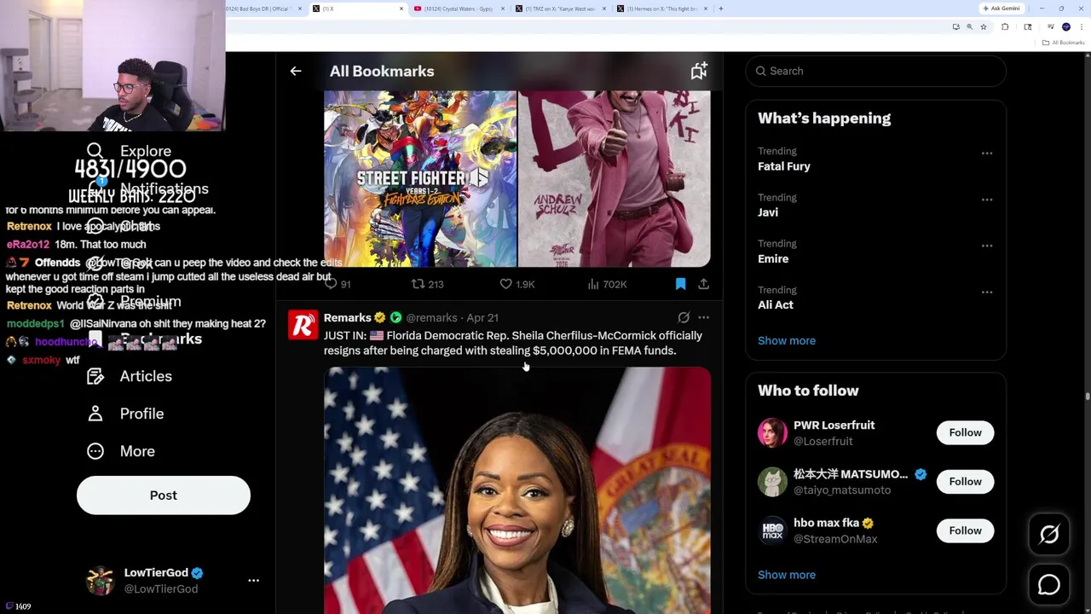
Task: Open a new browser tab
Action: [x=721, y=9]
